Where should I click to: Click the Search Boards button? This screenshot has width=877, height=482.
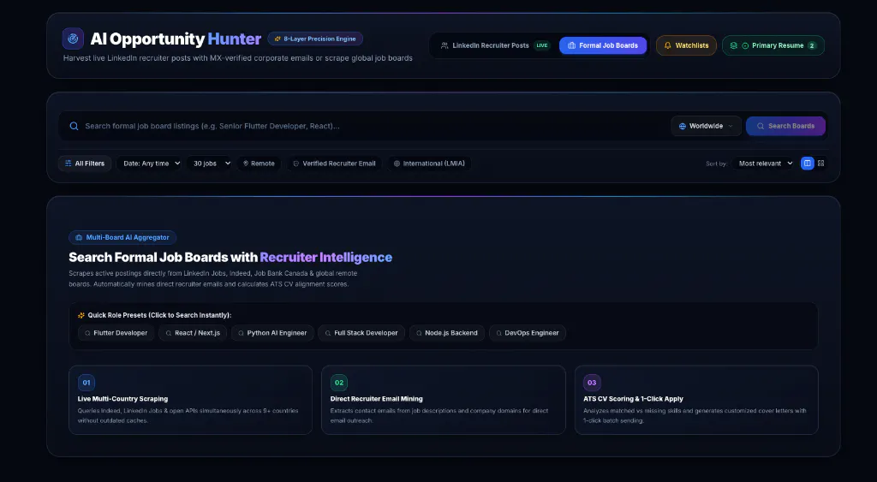[785, 126]
